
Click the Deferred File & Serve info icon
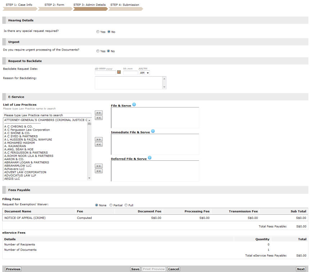[150, 158]
